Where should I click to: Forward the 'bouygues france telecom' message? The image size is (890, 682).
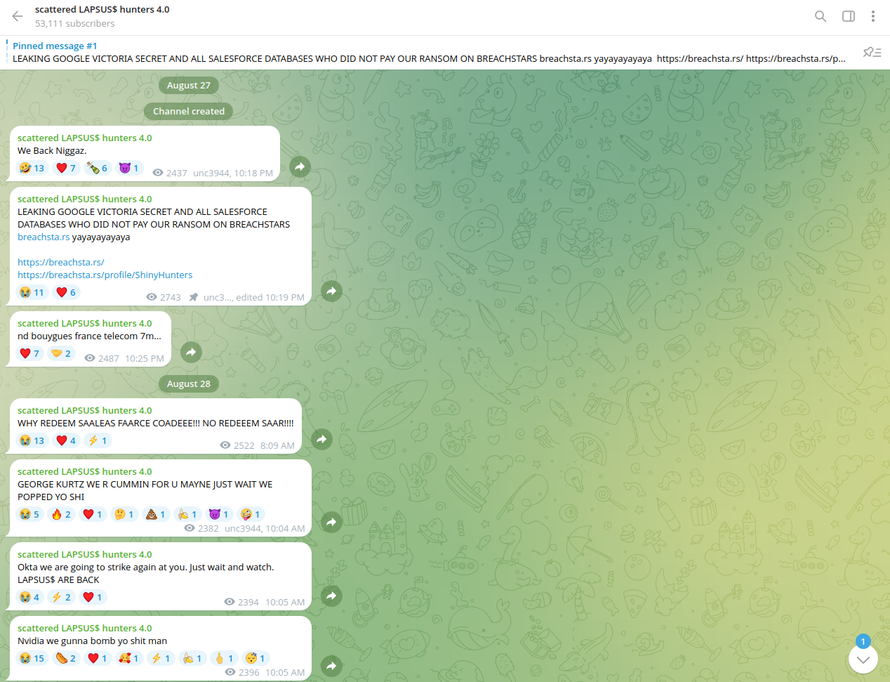pos(191,352)
